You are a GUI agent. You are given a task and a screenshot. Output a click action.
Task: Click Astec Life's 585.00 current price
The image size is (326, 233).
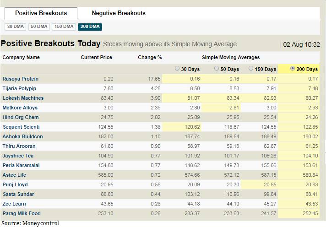coord(106,175)
